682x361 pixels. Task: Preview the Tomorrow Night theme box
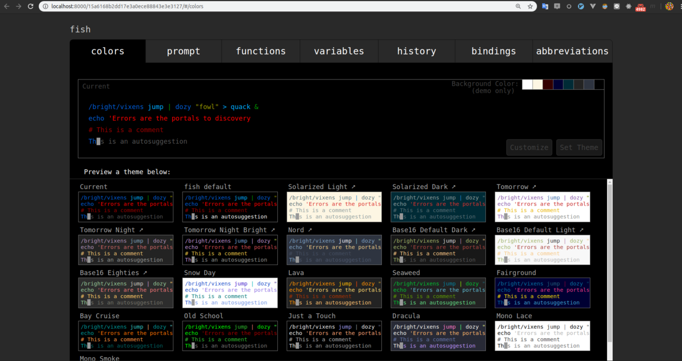pyautogui.click(x=126, y=250)
